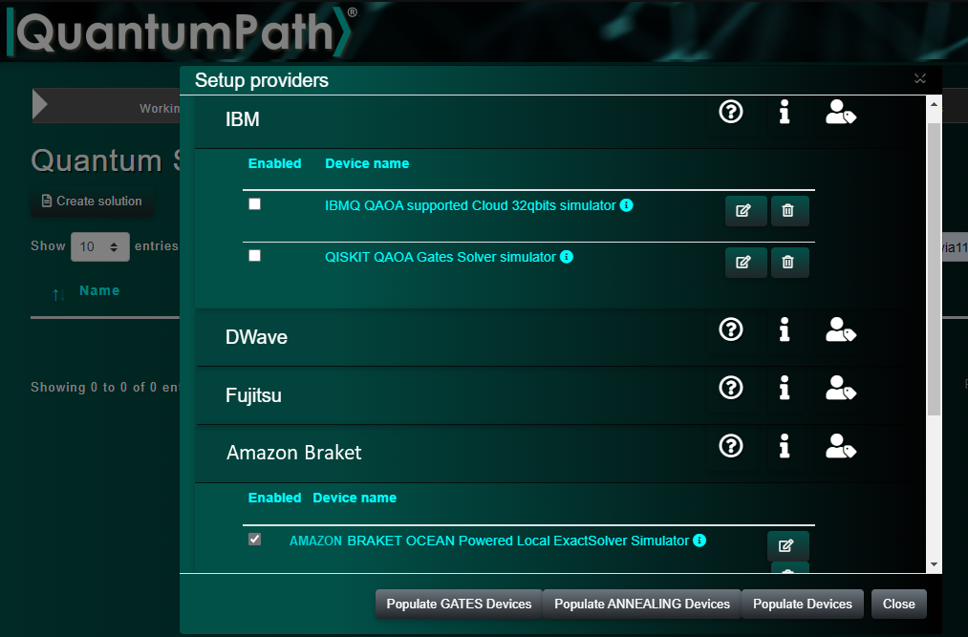Click the QuantumPath logo
968x637 pixels.
click(x=182, y=32)
